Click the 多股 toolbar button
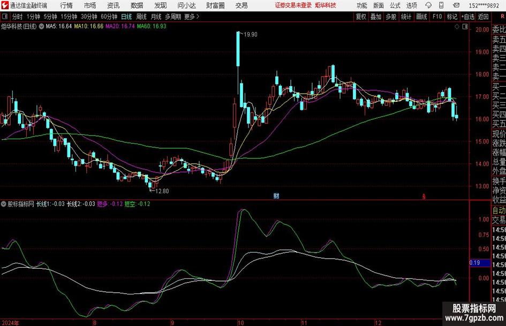Screen dimensions: 506x326 (391, 17)
